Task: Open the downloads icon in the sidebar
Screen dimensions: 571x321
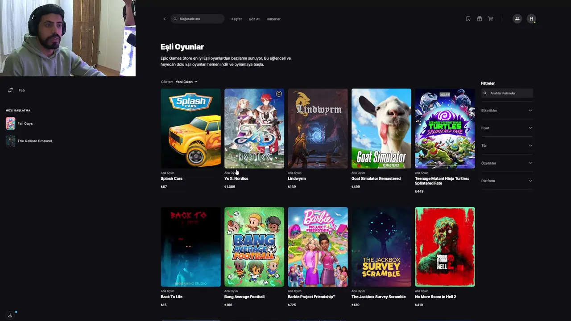Action: [x=10, y=315]
